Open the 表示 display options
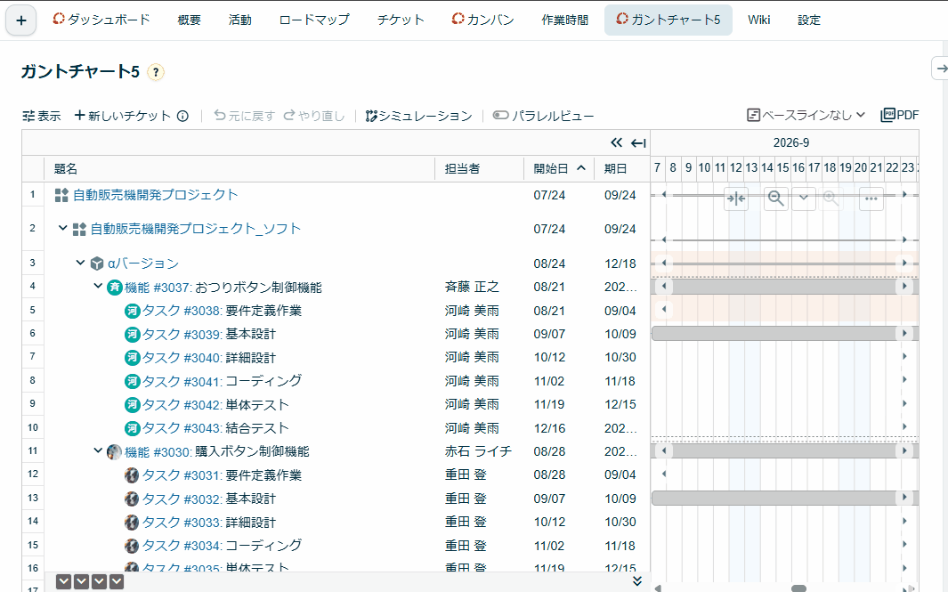The height and width of the screenshot is (592, 948). tap(42, 116)
